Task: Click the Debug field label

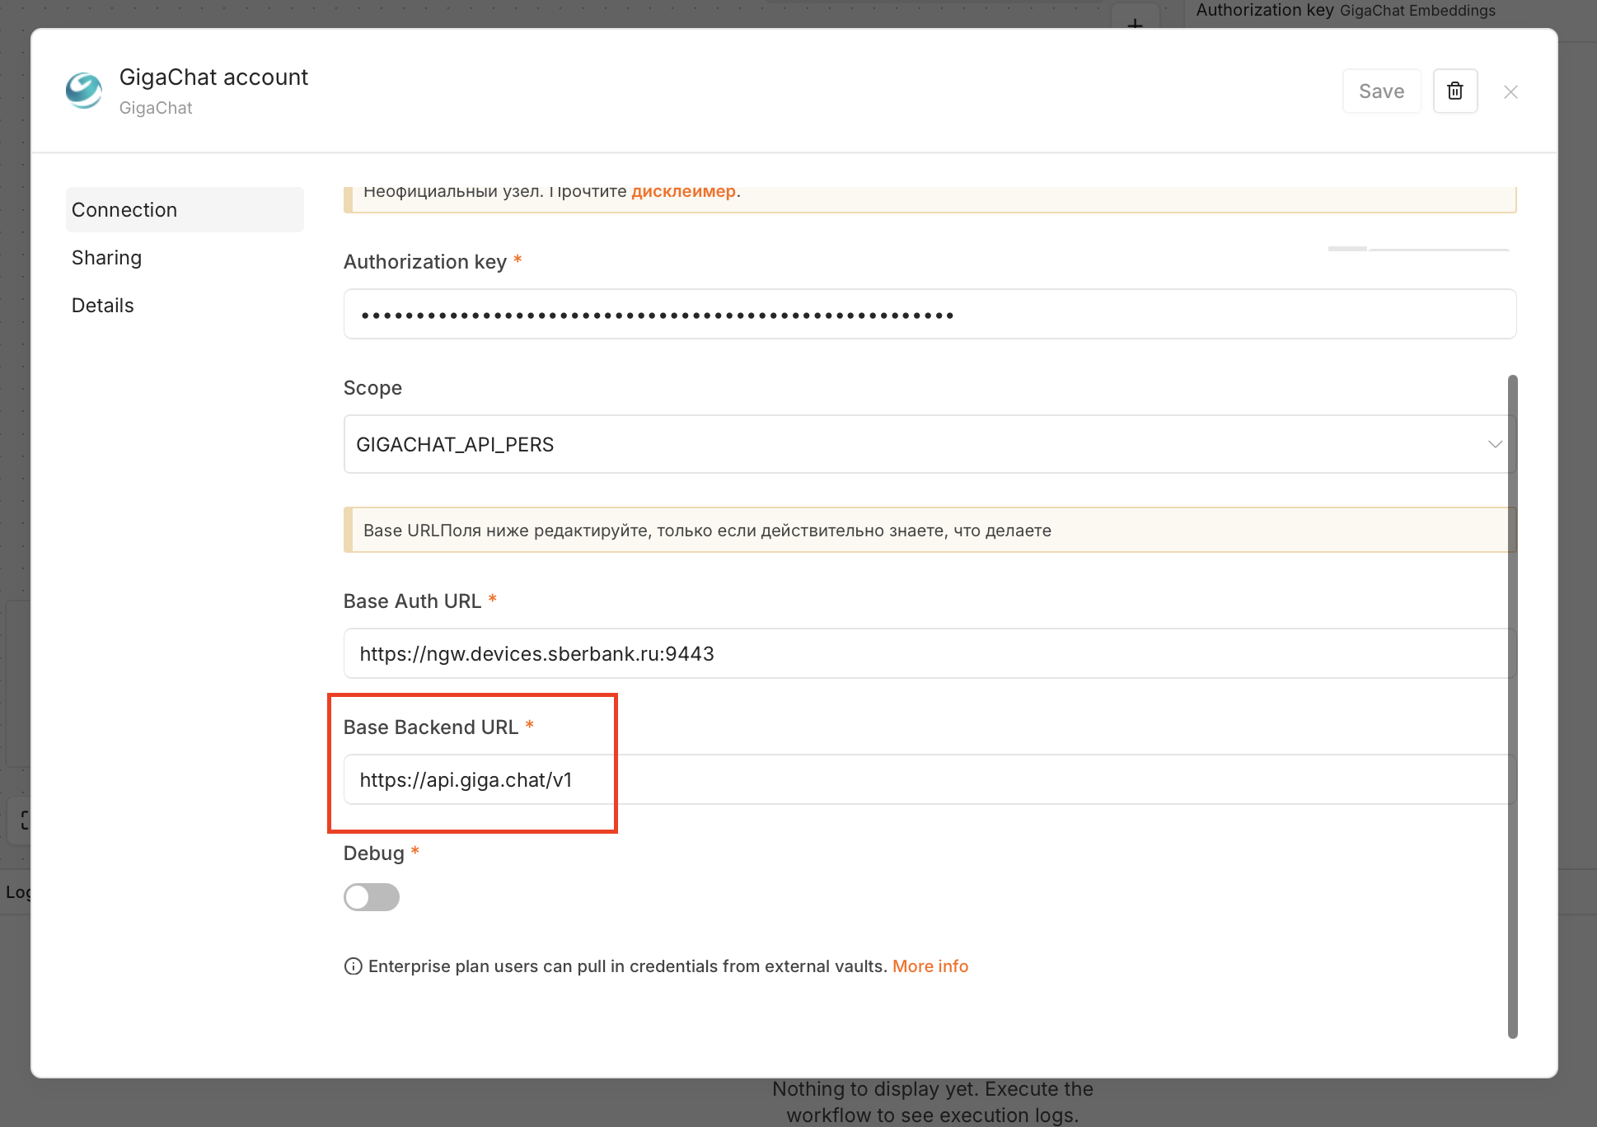Action: point(374,853)
